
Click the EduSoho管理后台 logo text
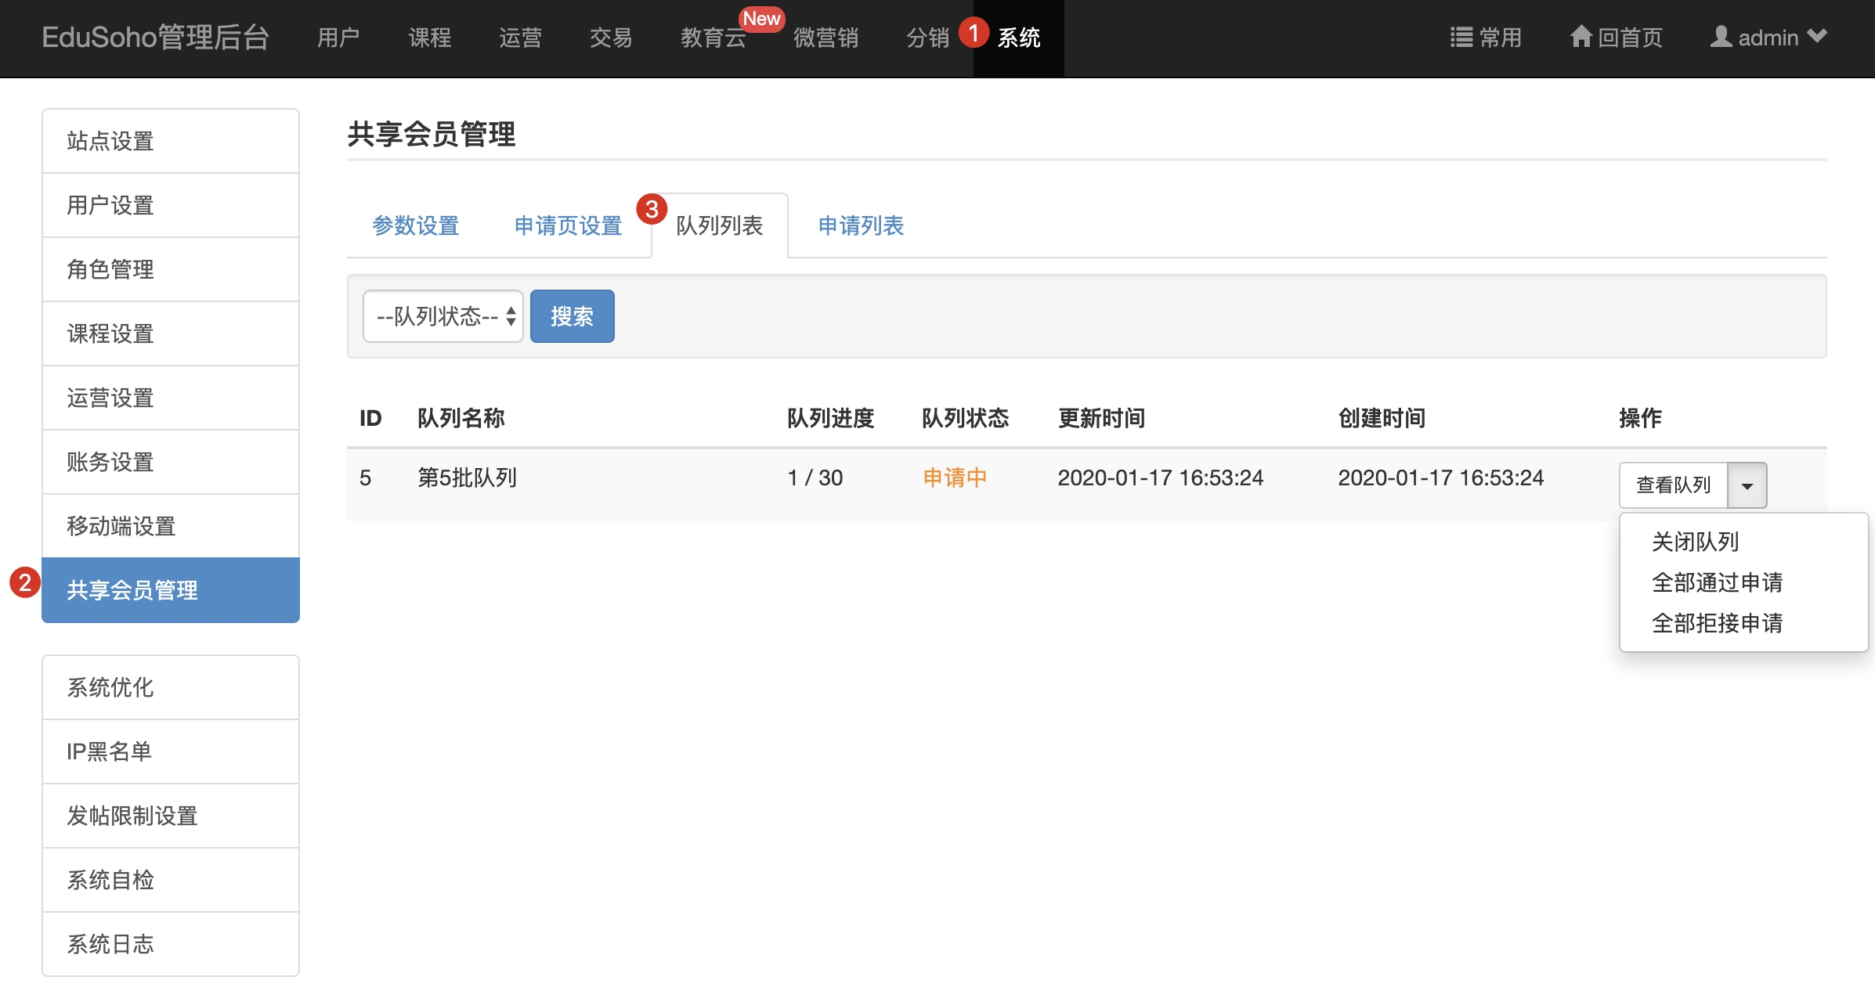(x=155, y=38)
